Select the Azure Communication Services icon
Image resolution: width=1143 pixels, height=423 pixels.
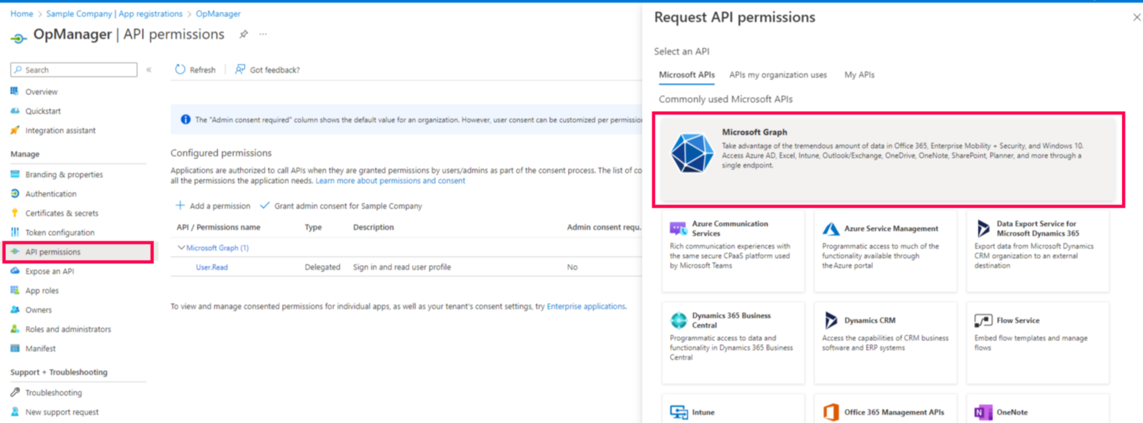[x=678, y=228]
